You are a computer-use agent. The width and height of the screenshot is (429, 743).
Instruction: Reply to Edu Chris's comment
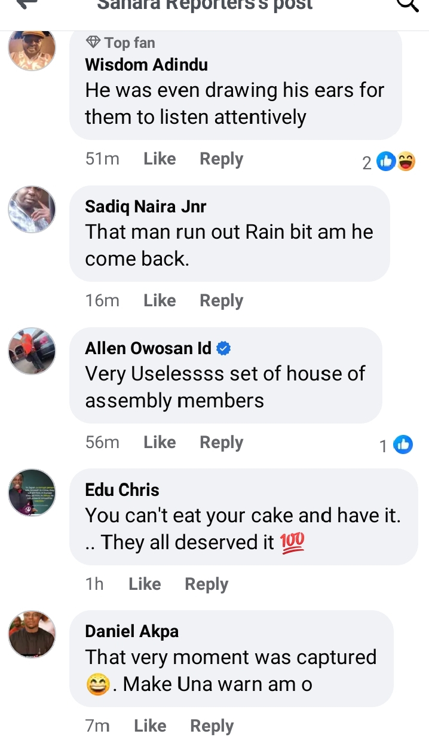click(206, 584)
